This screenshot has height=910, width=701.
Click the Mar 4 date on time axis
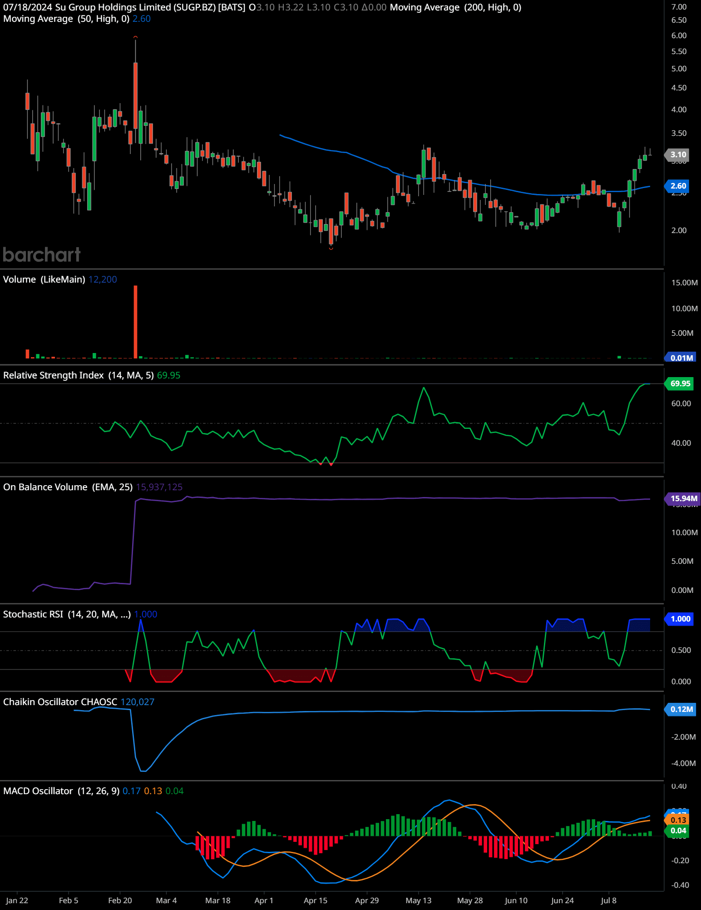pos(166,900)
